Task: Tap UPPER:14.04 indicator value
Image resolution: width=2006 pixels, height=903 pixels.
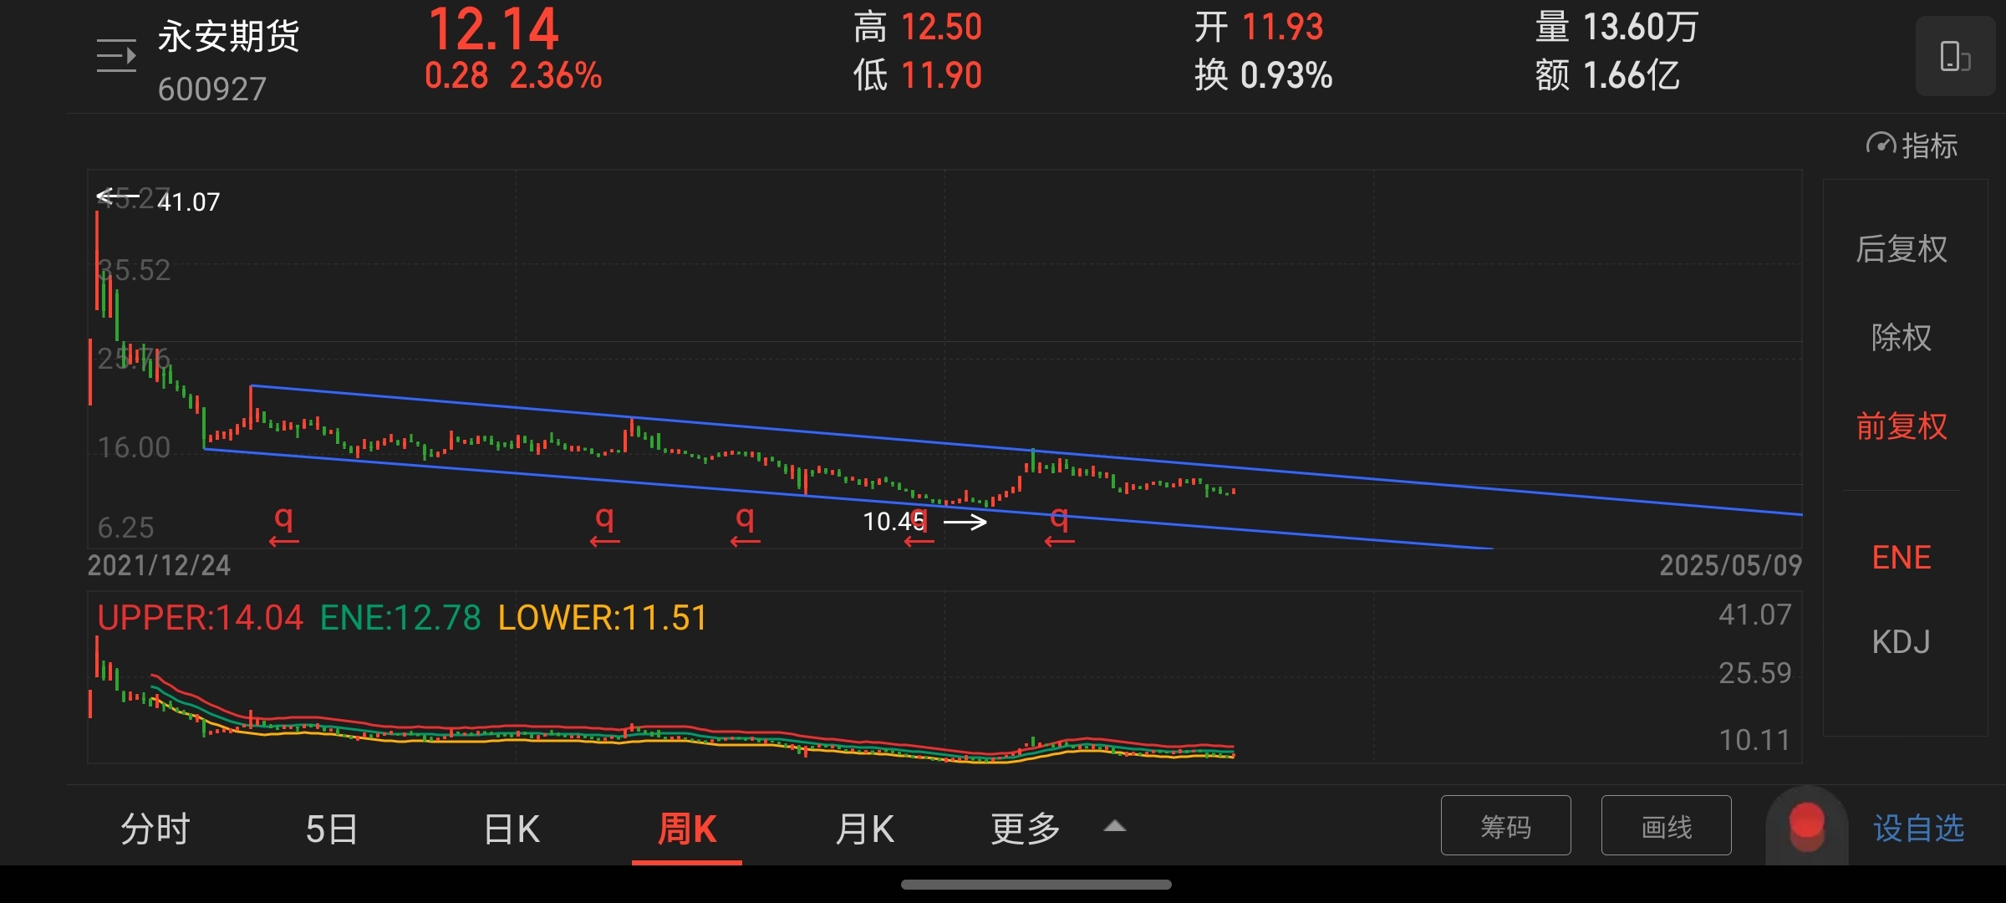Action: pyautogui.click(x=200, y=618)
